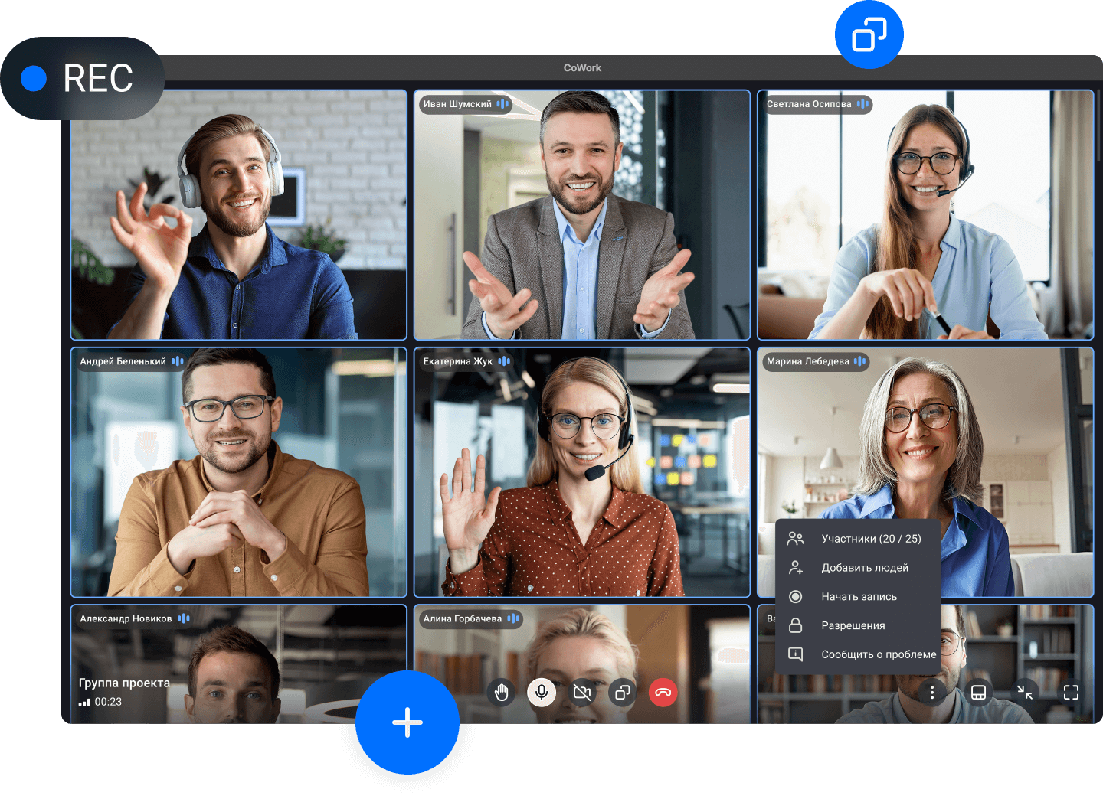This screenshot has height=799, width=1103.
Task: Toggle the REC recording indicator
Action: [x=81, y=78]
